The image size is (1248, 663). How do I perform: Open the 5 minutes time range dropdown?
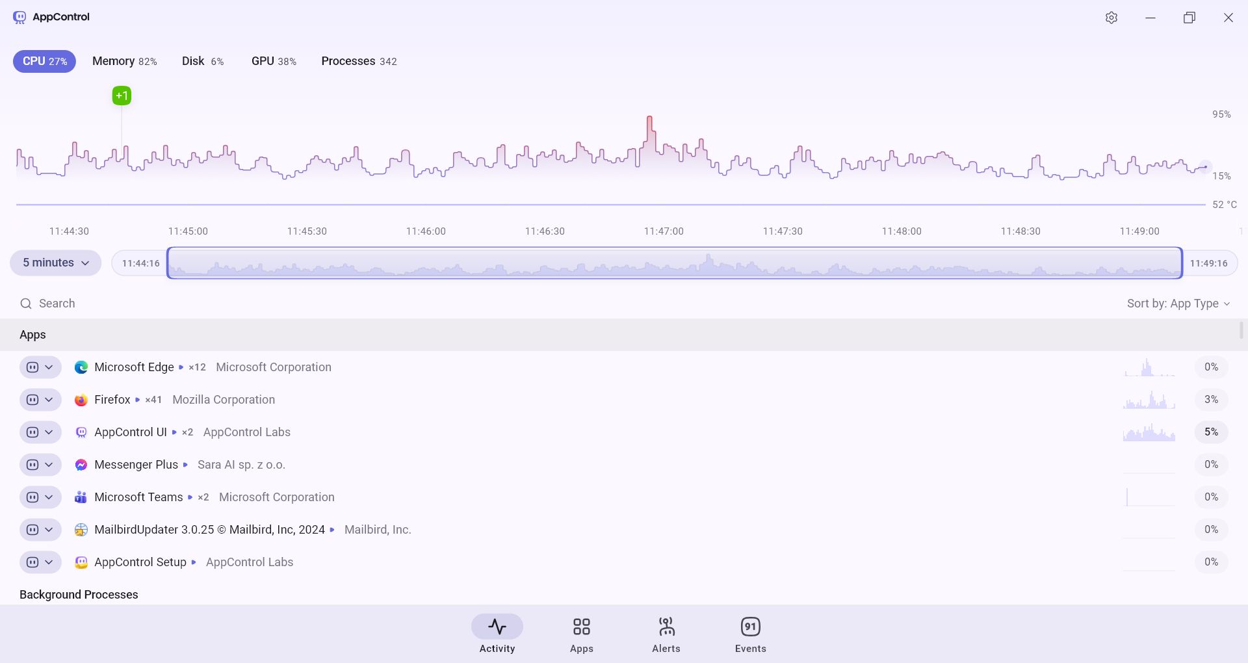coord(55,263)
